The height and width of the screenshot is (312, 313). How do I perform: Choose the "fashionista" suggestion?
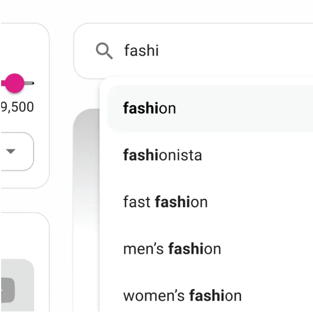click(163, 155)
